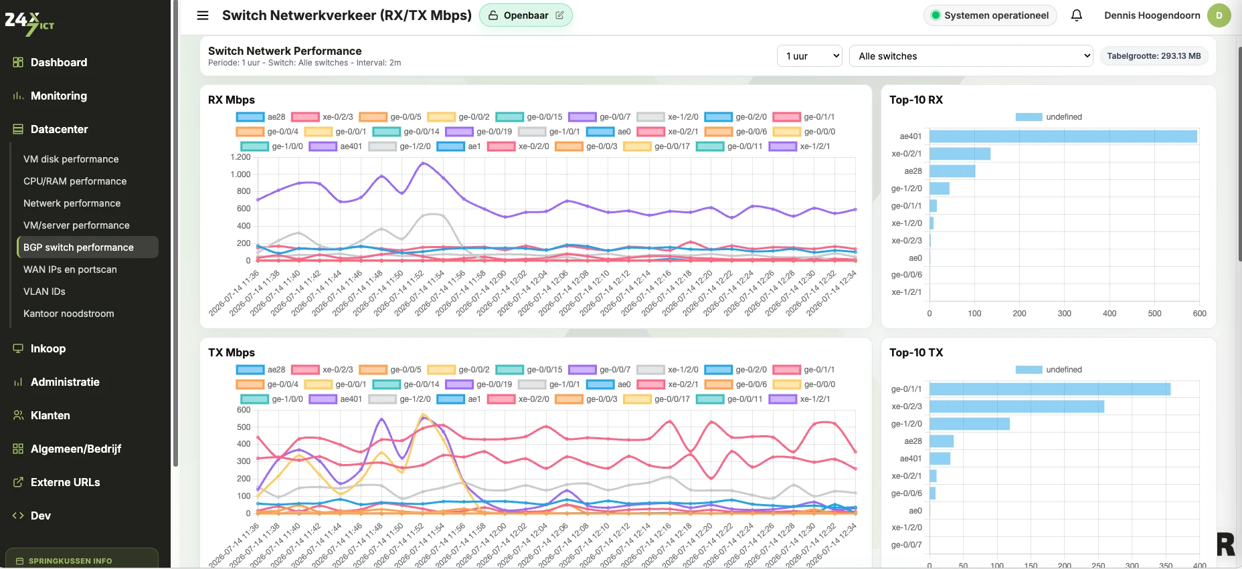Click the Administratie chart icon

pos(18,382)
